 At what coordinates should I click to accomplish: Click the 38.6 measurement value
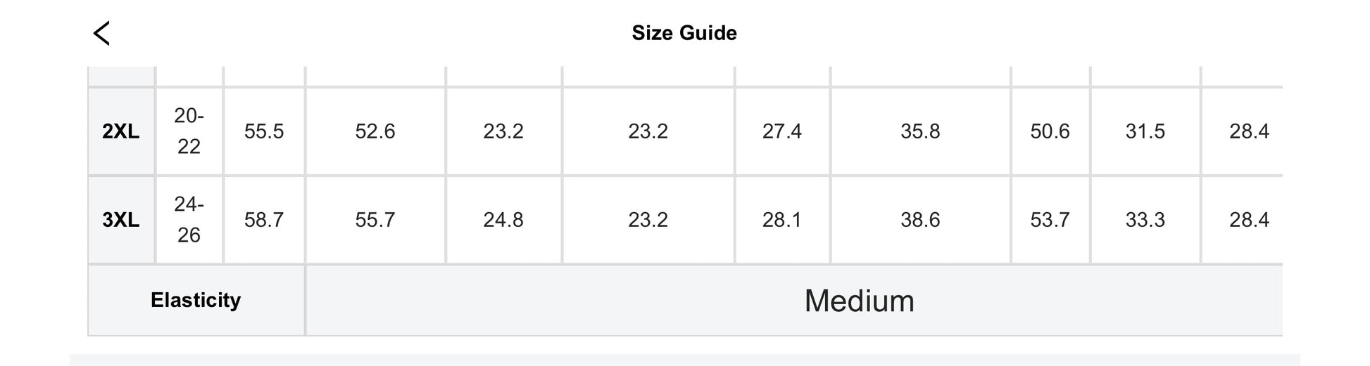click(920, 220)
